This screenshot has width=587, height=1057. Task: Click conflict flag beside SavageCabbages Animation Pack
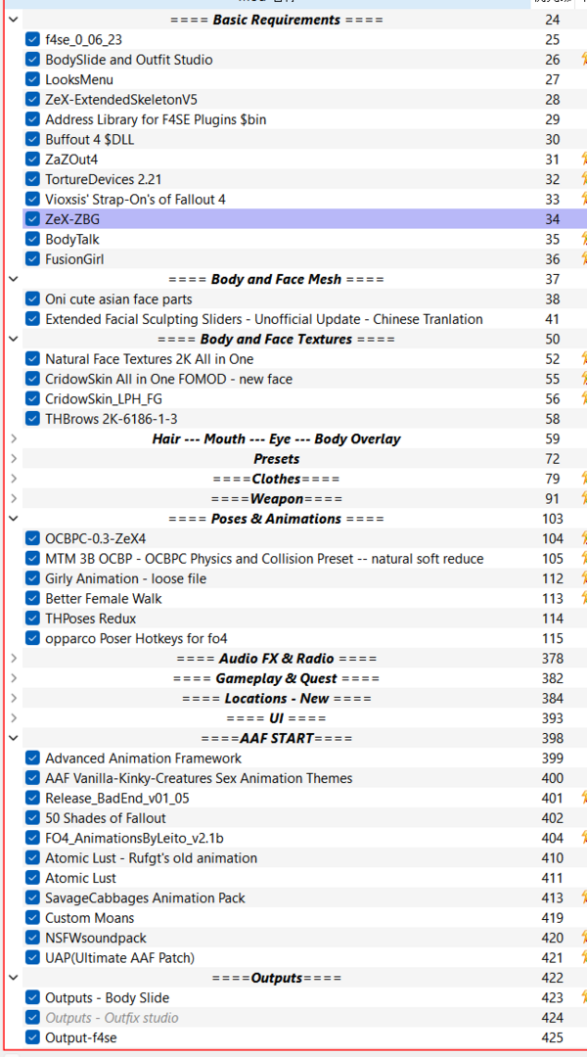coord(583,897)
